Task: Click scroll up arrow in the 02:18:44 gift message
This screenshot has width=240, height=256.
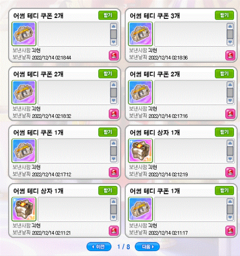Action: coord(114,26)
